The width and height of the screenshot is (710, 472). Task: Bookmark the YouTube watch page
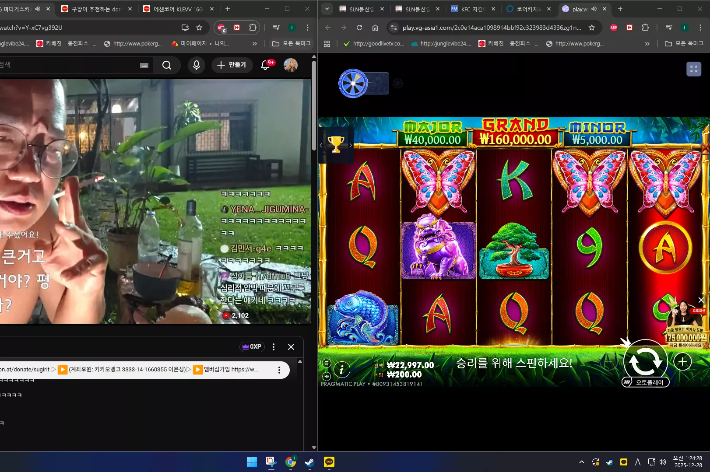[199, 28]
